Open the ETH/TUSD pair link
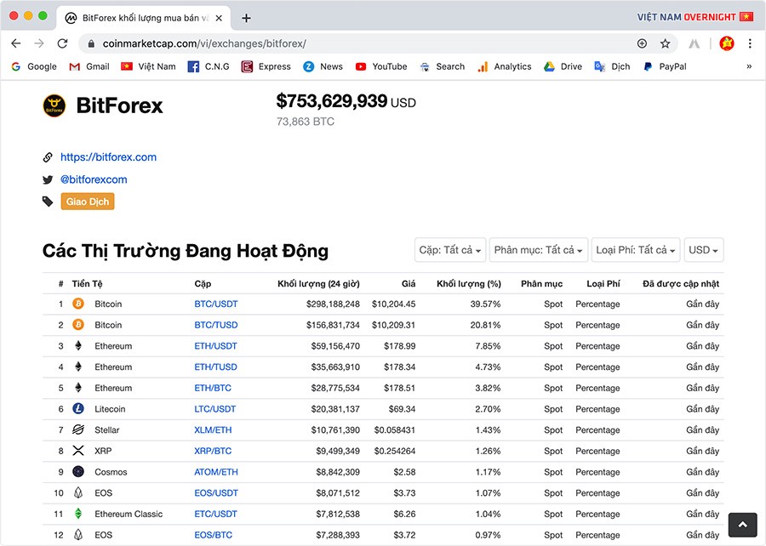The image size is (766, 546). 215,367
